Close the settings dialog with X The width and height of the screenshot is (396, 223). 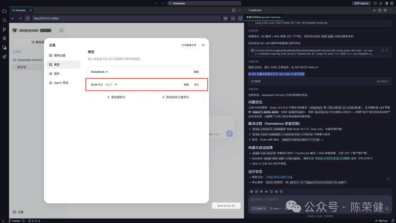[x=203, y=45]
